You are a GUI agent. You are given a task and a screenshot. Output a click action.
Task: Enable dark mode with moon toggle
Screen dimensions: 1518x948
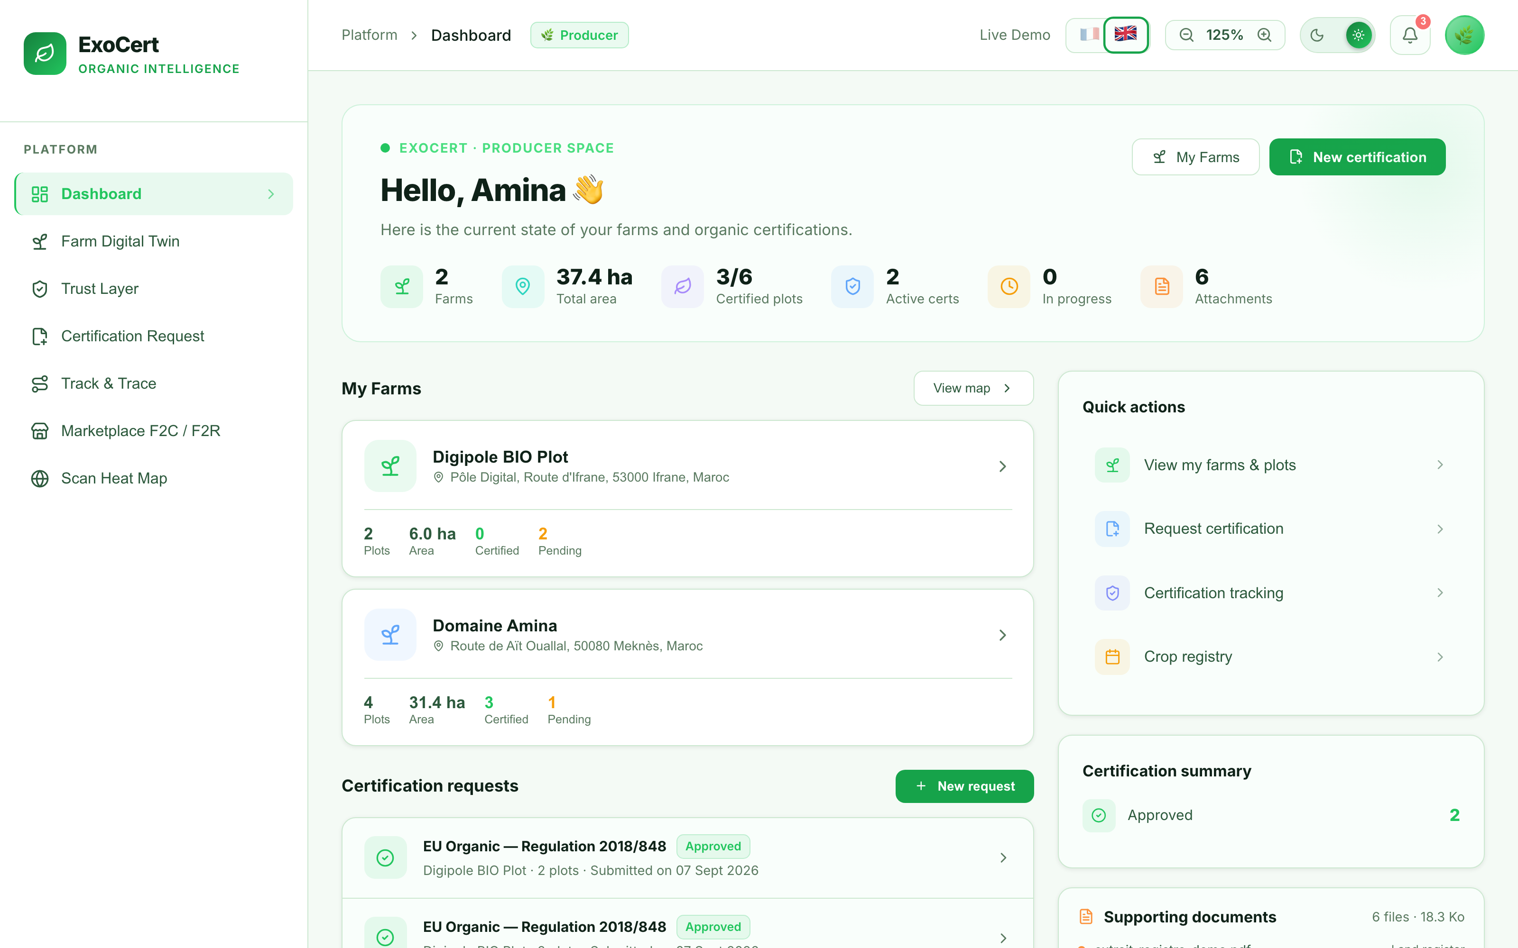pyautogui.click(x=1317, y=35)
